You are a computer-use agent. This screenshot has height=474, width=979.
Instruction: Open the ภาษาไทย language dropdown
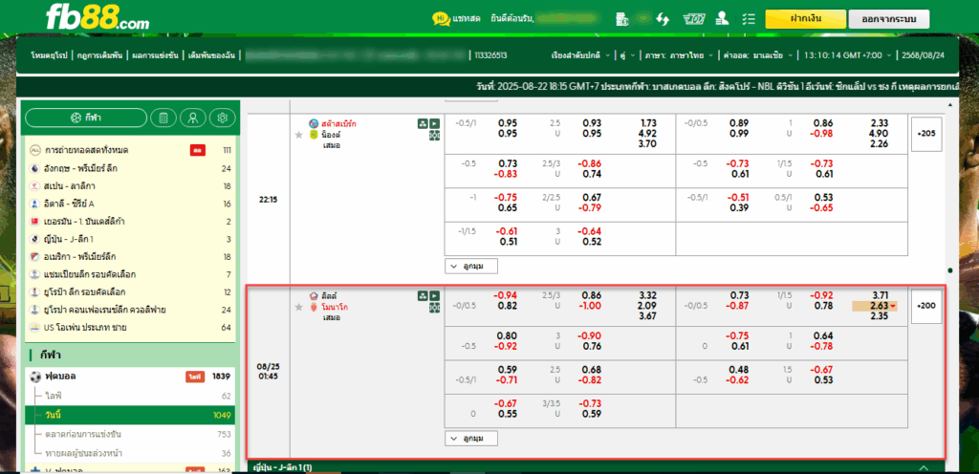pyautogui.click(x=678, y=55)
